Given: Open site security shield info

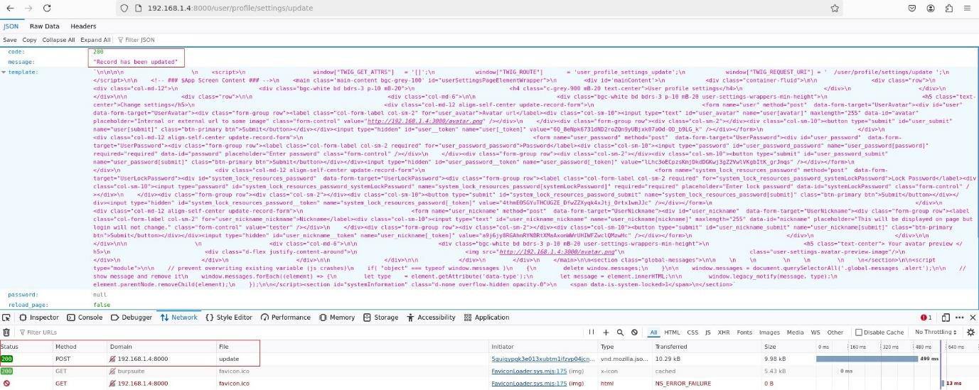Looking at the screenshot, I should 124,8.
